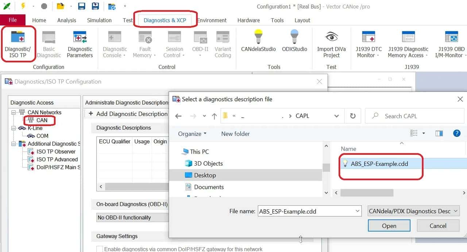The height and width of the screenshot is (252, 467).
Task: Click New folder button
Action: tap(235, 133)
